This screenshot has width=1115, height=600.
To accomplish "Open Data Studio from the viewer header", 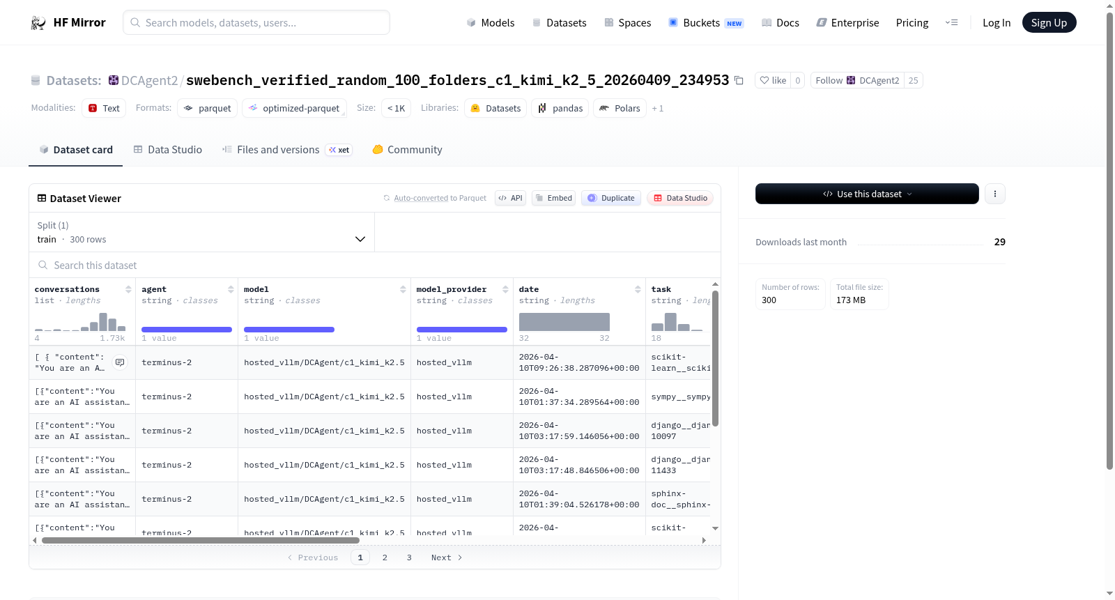I will pos(679,198).
